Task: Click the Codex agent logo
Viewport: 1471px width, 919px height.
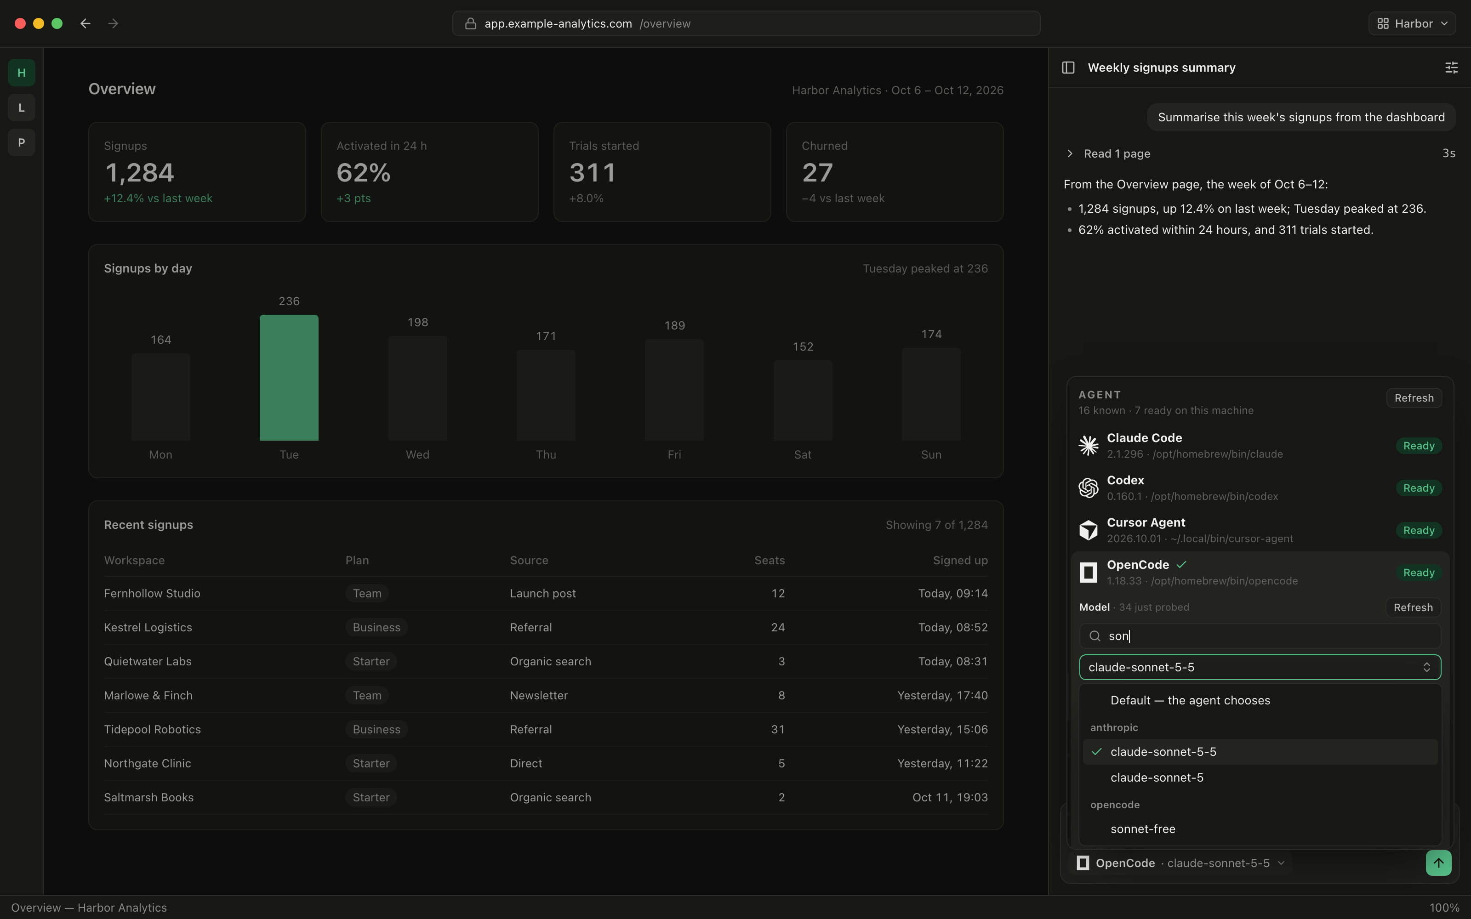Action: [x=1088, y=488]
